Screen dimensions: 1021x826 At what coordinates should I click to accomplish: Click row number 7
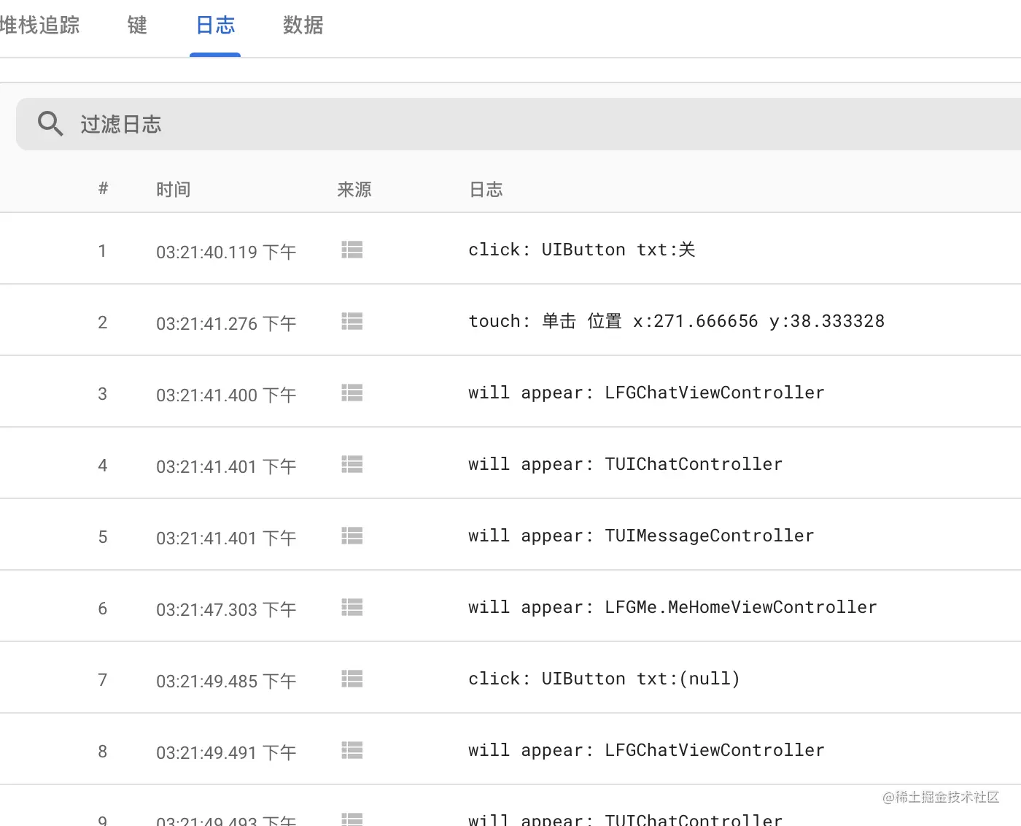[103, 680]
